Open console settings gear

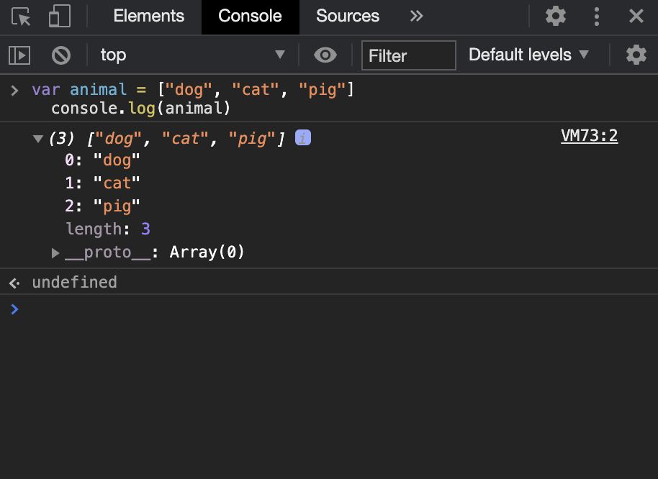[x=636, y=55]
